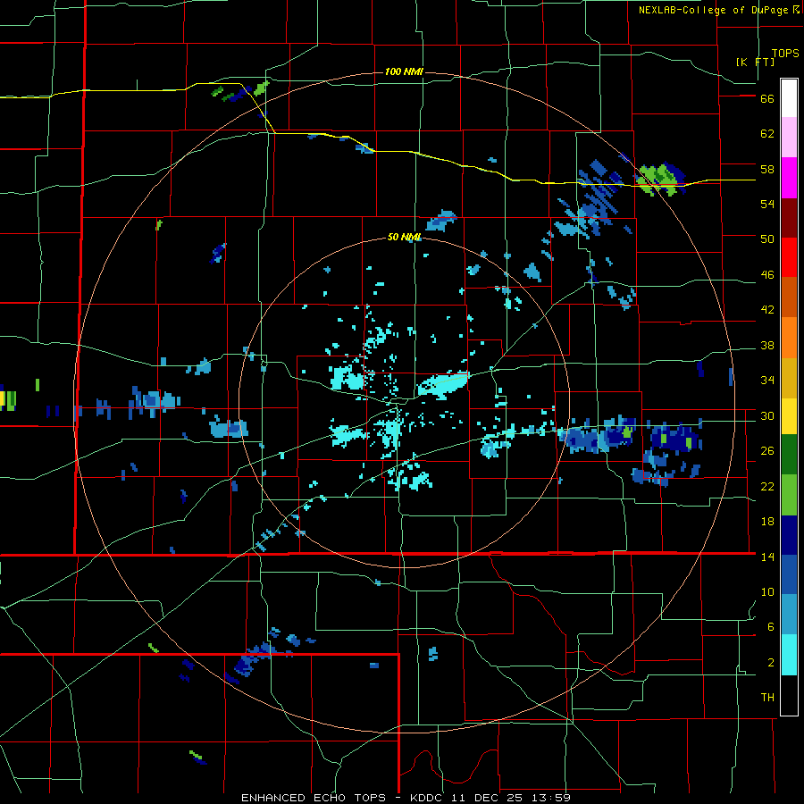The height and width of the screenshot is (804, 804).
Task: Pick the dark red legend swatch
Action: (x=789, y=218)
